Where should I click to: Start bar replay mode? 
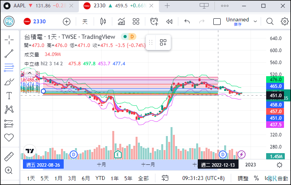click(x=169, y=22)
